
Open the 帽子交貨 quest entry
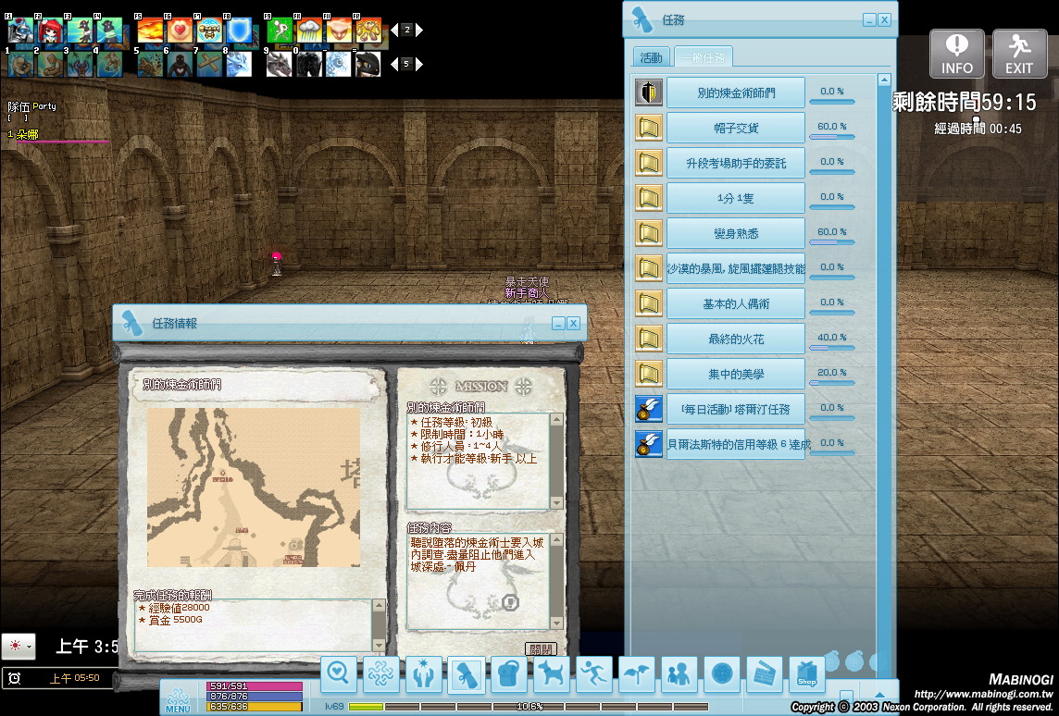[x=736, y=128]
